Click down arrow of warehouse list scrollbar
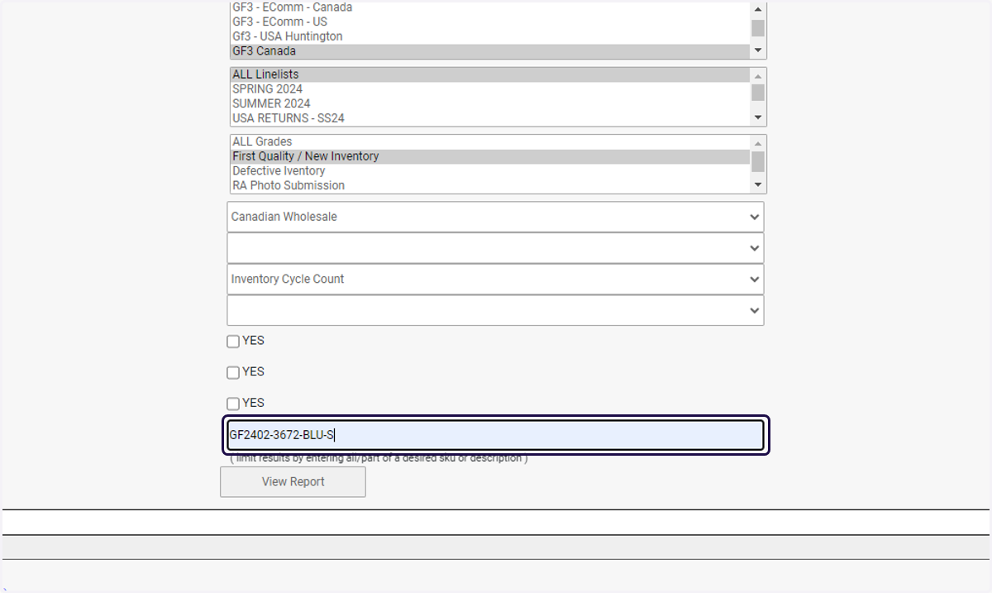Viewport: 992px width, 593px height. pos(758,51)
